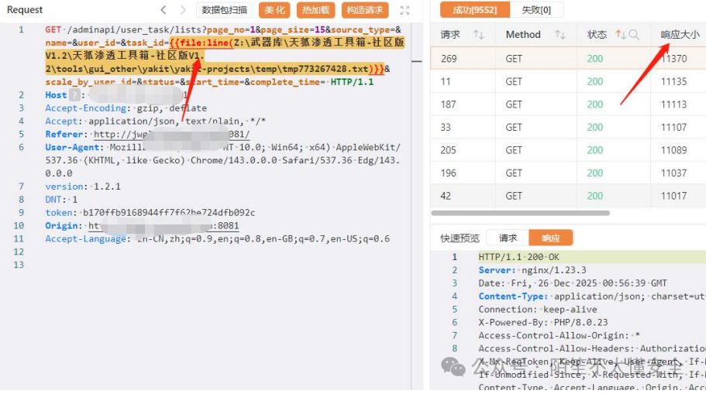The image size is (706, 394).
Task: Select the 响应 tab in quick preview
Action: [551, 238]
